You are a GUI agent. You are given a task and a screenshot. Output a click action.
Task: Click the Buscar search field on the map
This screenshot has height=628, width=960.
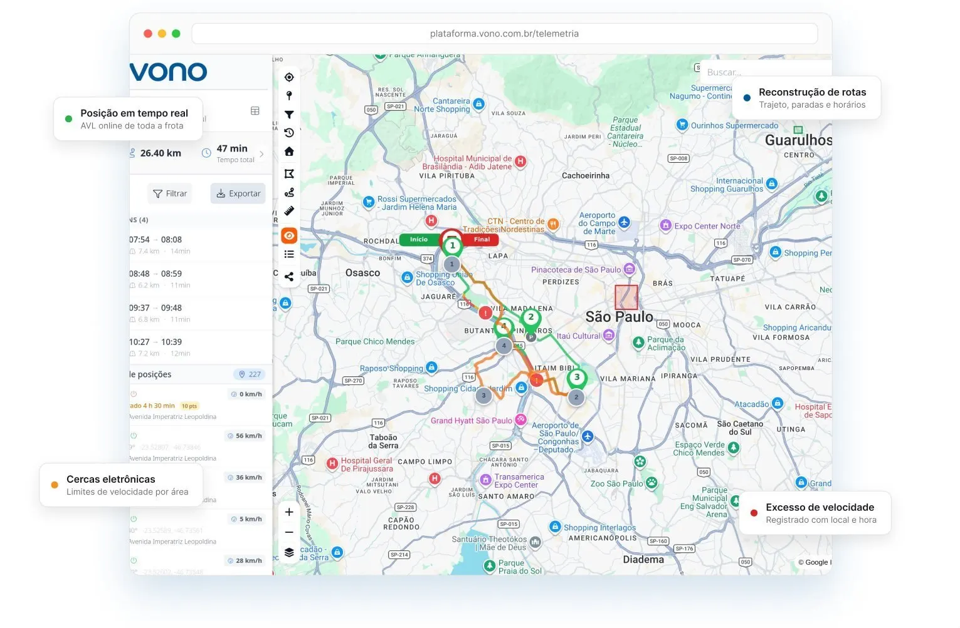tap(765, 72)
